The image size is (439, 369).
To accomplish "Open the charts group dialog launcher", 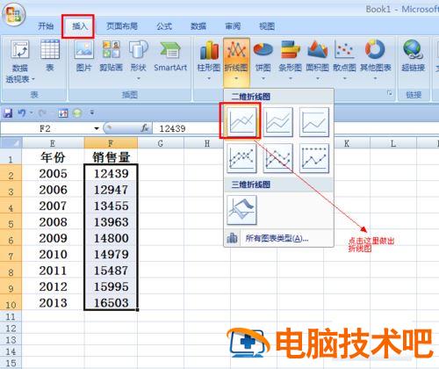I will tap(390, 93).
